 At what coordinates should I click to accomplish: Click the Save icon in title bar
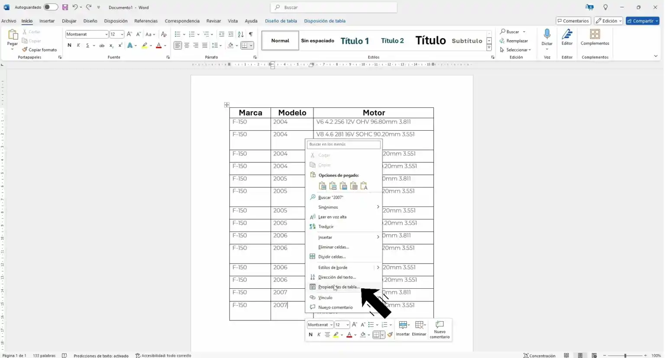65,7
